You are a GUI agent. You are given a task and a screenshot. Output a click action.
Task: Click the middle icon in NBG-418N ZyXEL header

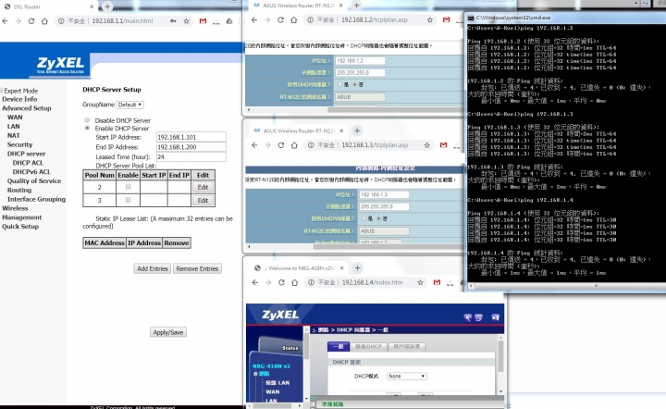[479, 317]
